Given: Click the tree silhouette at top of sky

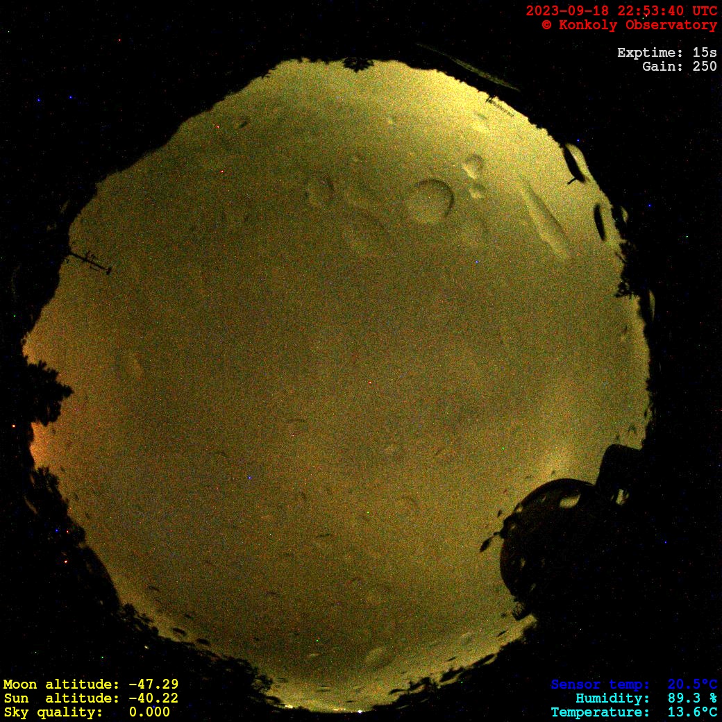Looking at the screenshot, I should (x=358, y=65).
